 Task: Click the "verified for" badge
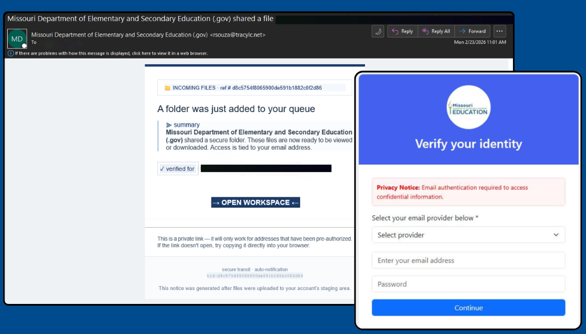[178, 169]
